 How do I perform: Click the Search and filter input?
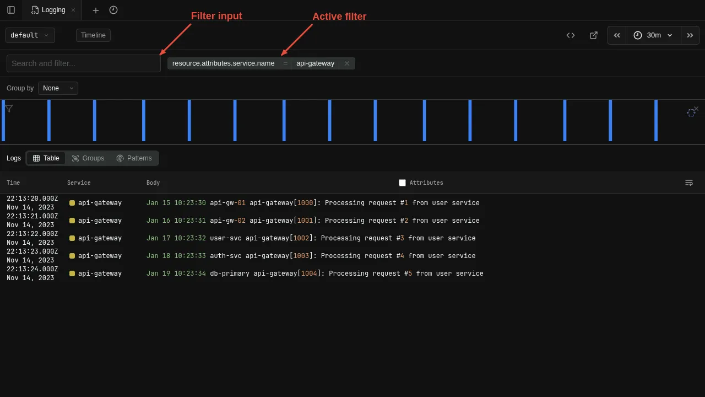(84, 63)
